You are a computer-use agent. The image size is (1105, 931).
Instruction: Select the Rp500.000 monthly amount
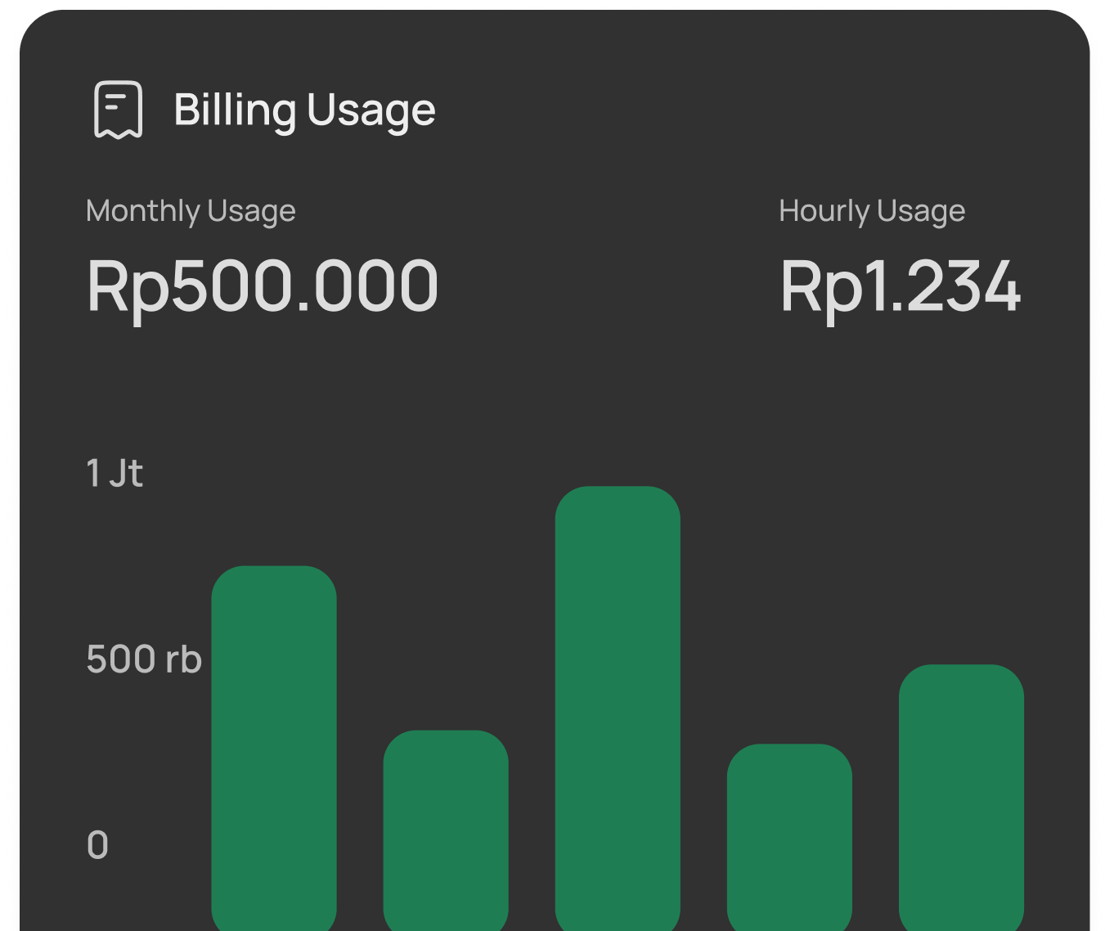coord(263,286)
